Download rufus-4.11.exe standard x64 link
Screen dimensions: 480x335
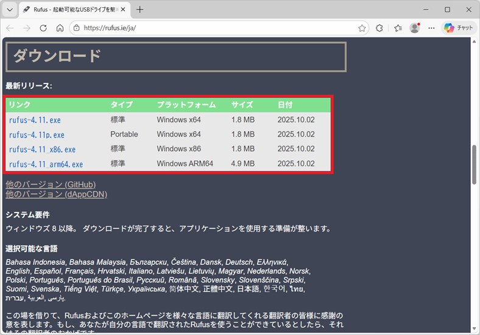pos(35,120)
